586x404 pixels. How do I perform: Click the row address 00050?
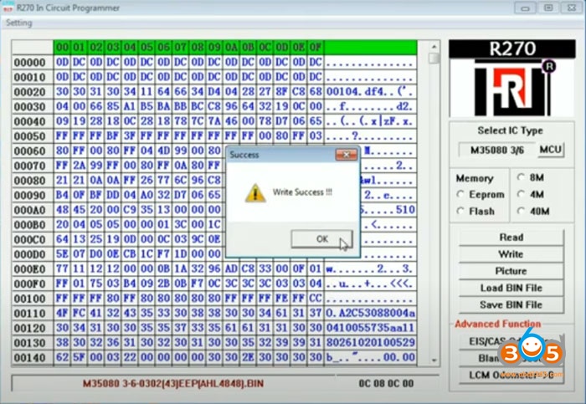coord(29,136)
